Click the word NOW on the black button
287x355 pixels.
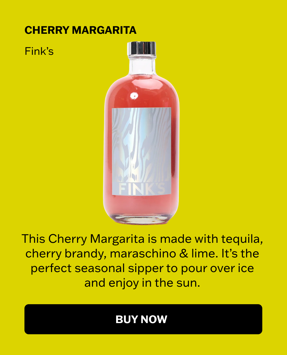click(154, 319)
